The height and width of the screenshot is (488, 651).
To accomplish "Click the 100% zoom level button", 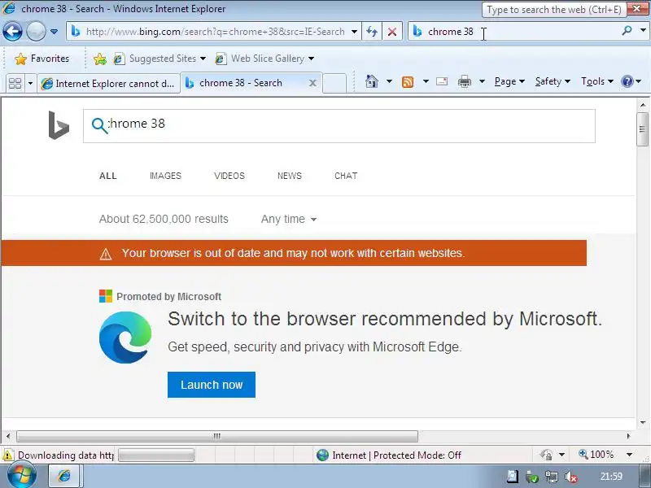I will pos(596,455).
